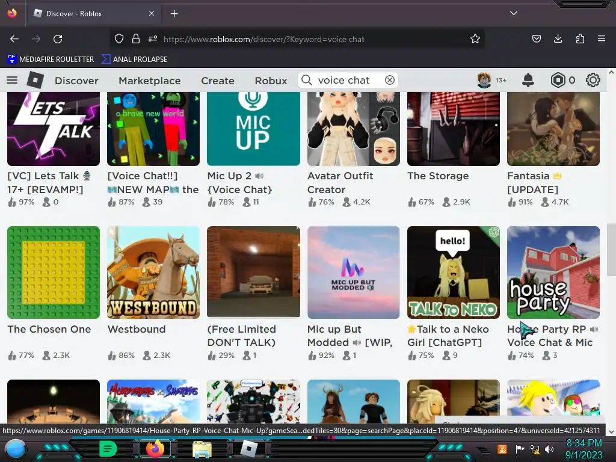Open the extensions puzzle icon
616x462 pixels.
tap(580, 38)
